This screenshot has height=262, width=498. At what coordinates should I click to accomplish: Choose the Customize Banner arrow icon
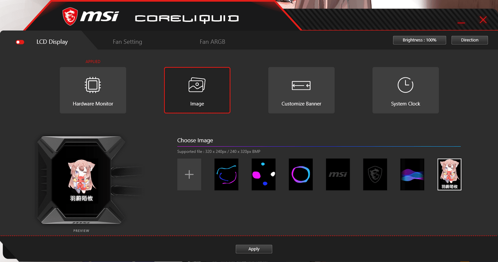point(301,86)
